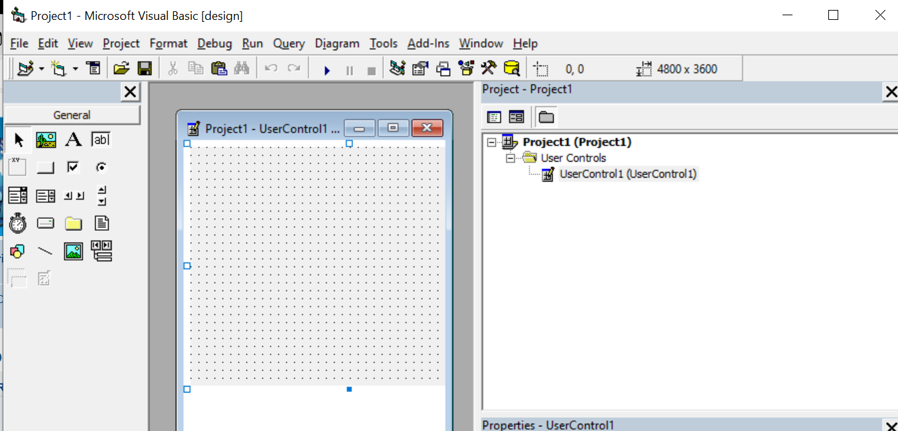The height and width of the screenshot is (431, 898).
Task: Select the Timer control tool
Action: (x=18, y=223)
